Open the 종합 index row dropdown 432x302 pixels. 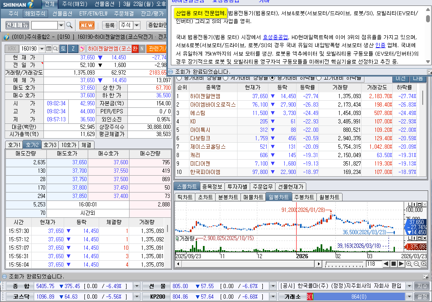(x=137, y=286)
